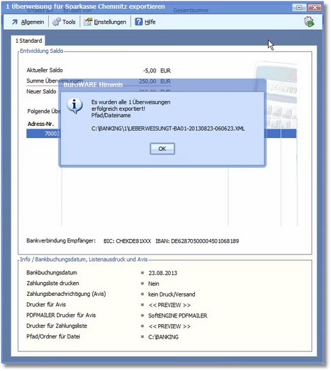Open the Einstellungen menu
The height and width of the screenshot is (371, 331).
pyautogui.click(x=110, y=22)
